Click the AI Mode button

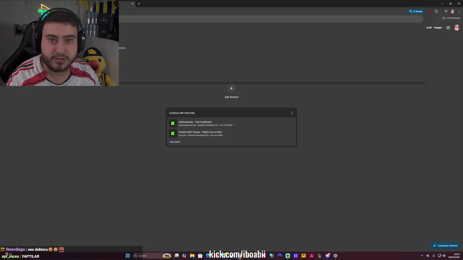(416, 11)
